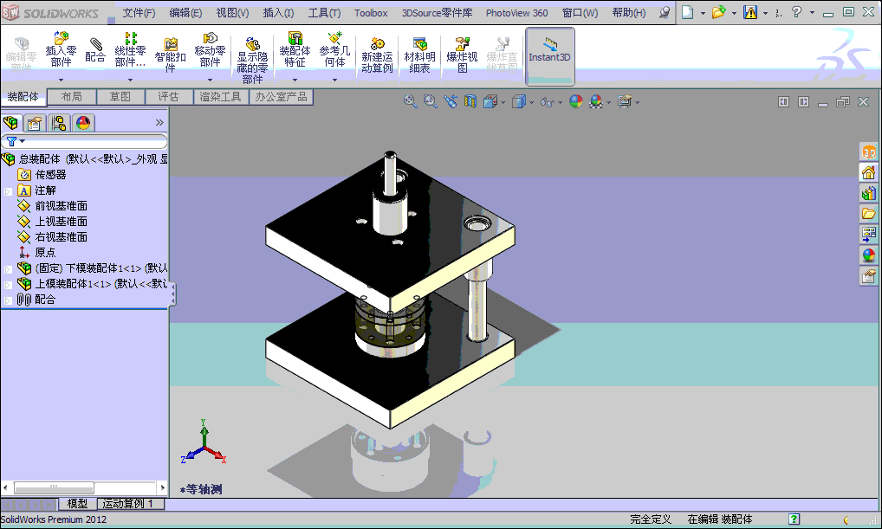The width and height of the screenshot is (882, 529).
Task: Select 右视基准面 in design tree
Action: 61,236
